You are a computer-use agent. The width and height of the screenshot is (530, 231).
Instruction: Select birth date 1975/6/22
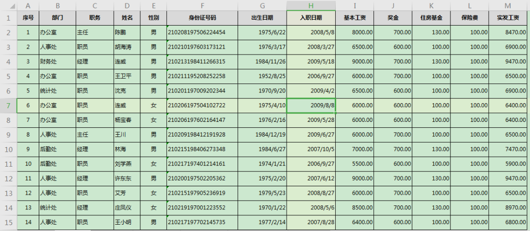[262, 32]
